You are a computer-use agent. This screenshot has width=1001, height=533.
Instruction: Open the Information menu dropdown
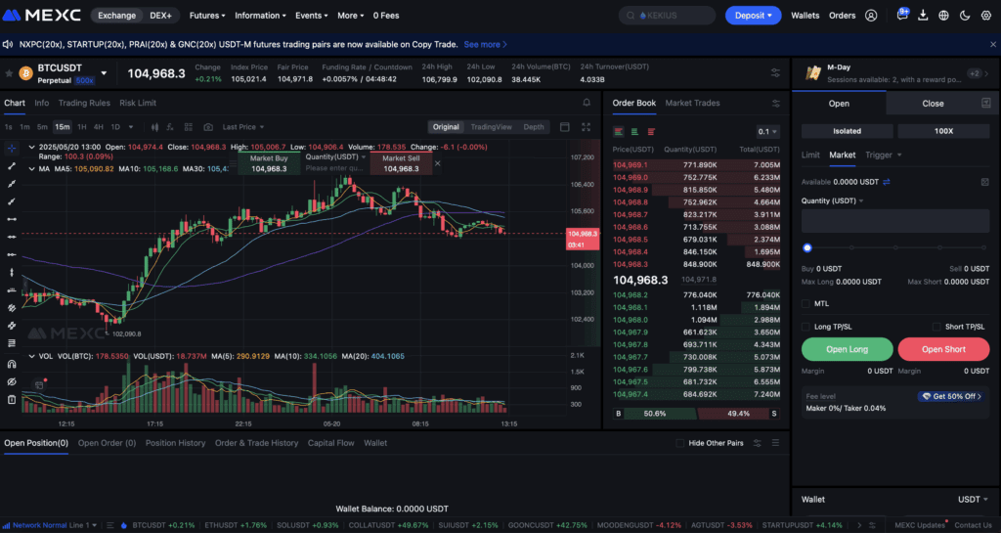260,16
